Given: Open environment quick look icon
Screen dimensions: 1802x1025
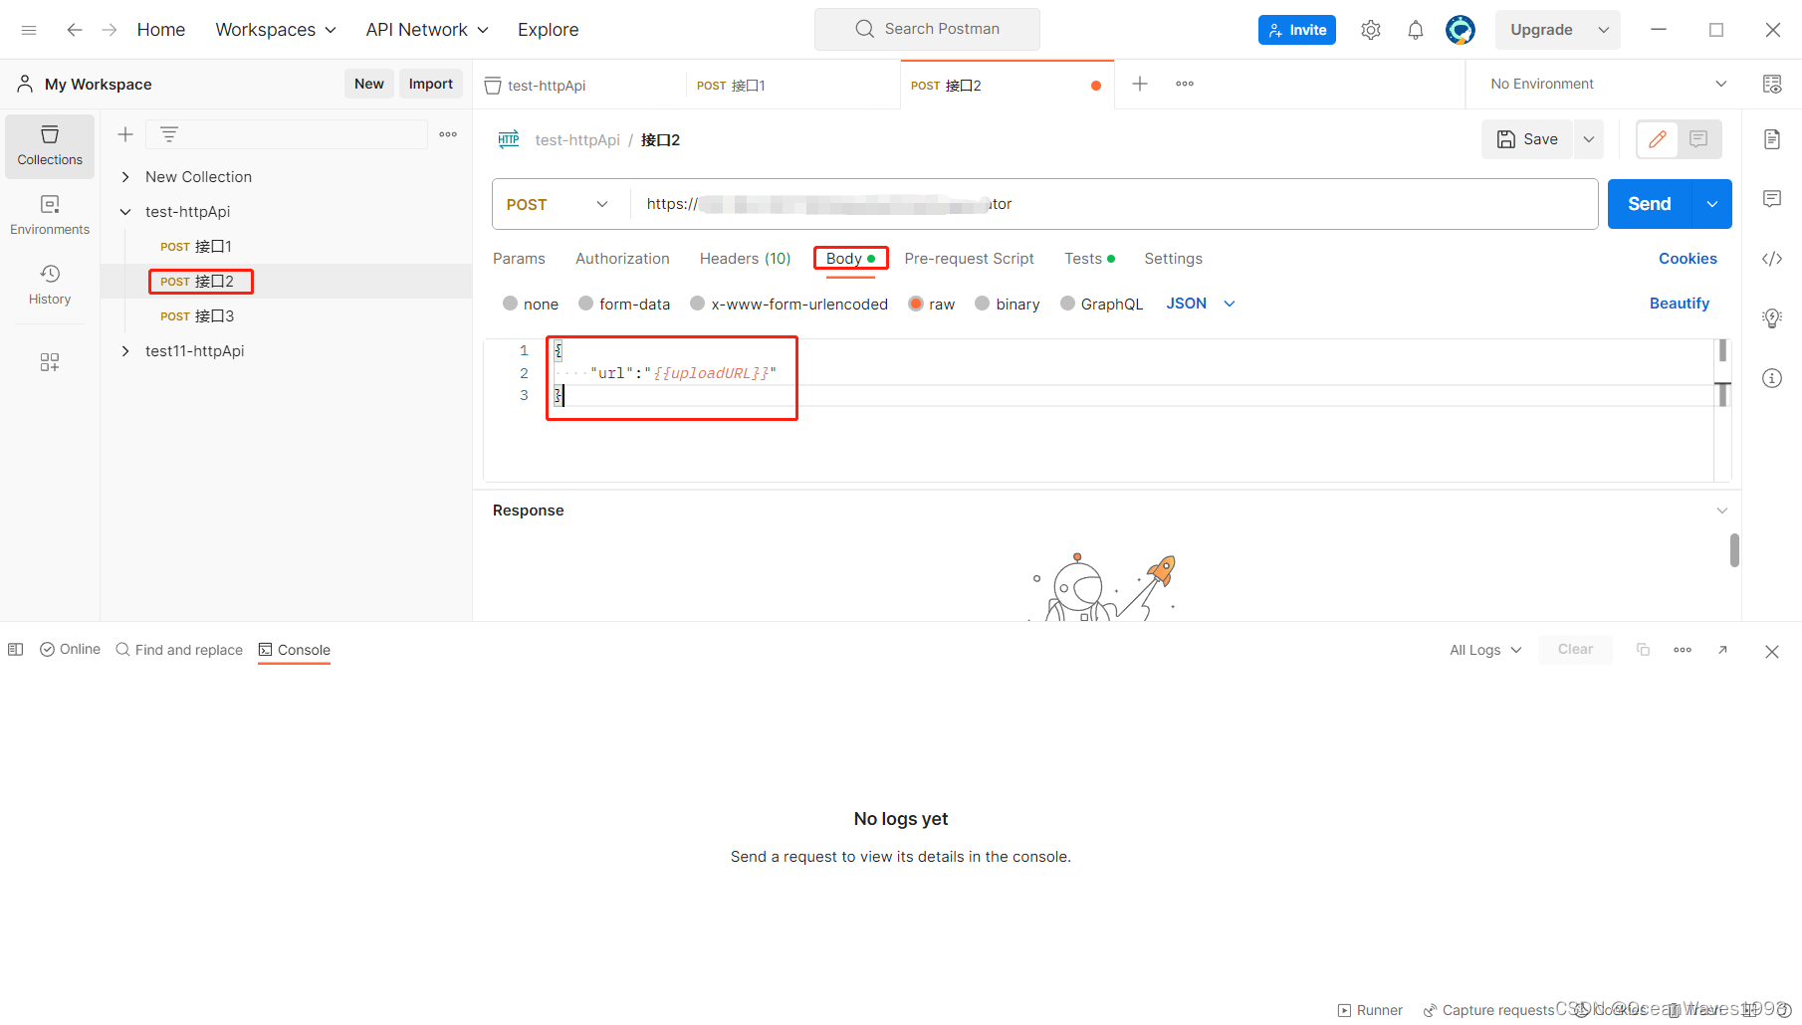Looking at the screenshot, I should point(1772,84).
